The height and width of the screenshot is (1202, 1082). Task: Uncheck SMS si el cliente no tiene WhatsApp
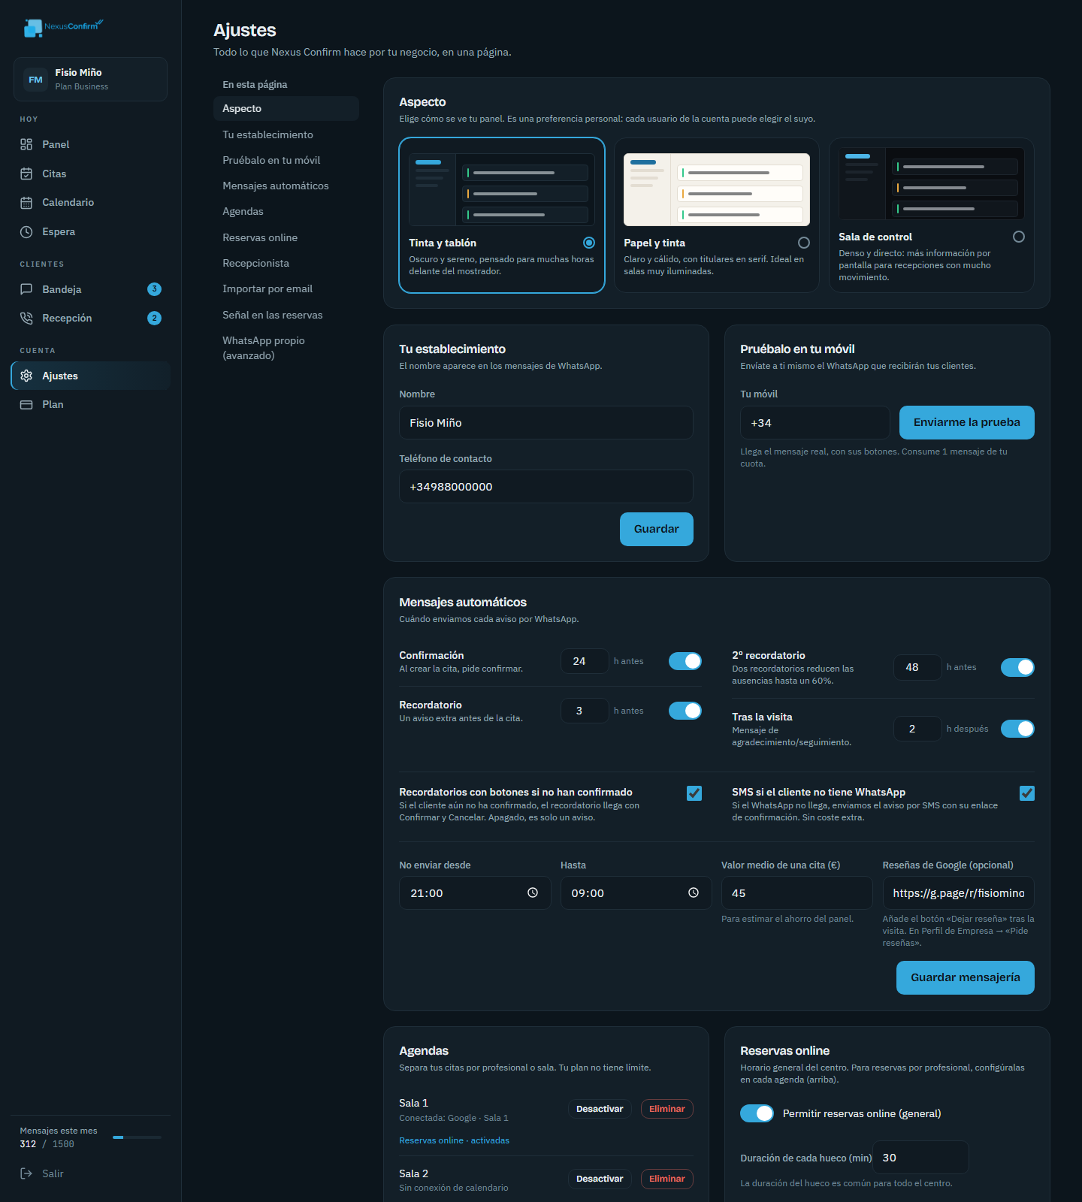click(x=1027, y=793)
